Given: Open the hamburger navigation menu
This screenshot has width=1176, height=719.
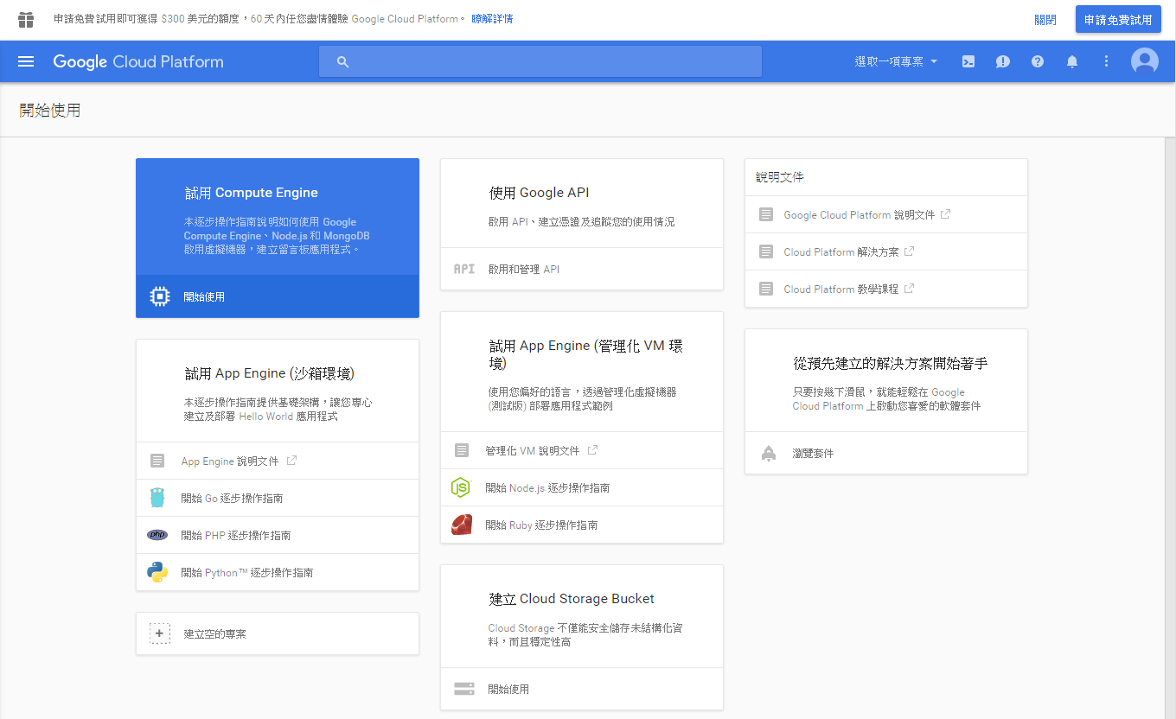Looking at the screenshot, I should pyautogui.click(x=26, y=61).
